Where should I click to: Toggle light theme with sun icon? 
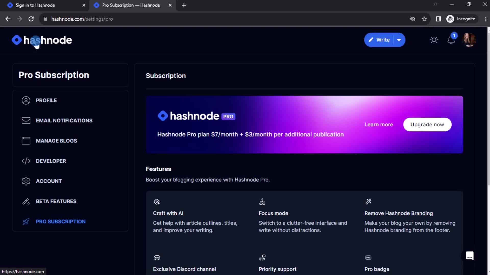pos(434,40)
